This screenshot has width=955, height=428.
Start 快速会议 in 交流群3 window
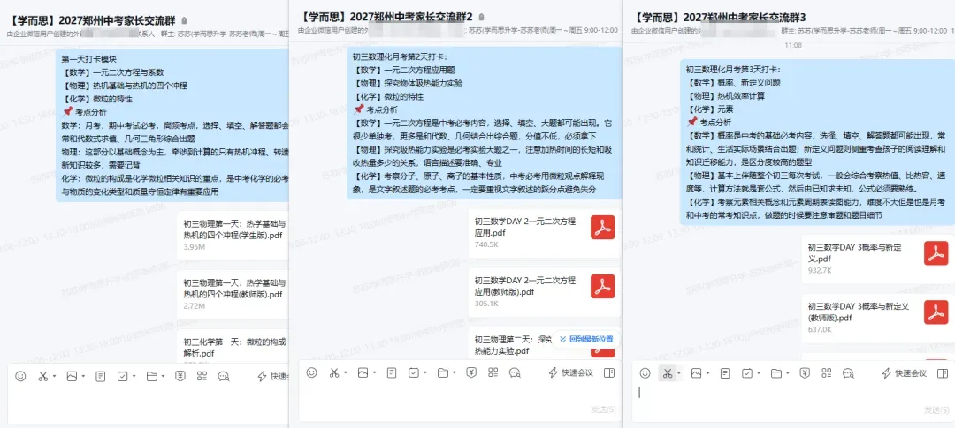coord(904,373)
